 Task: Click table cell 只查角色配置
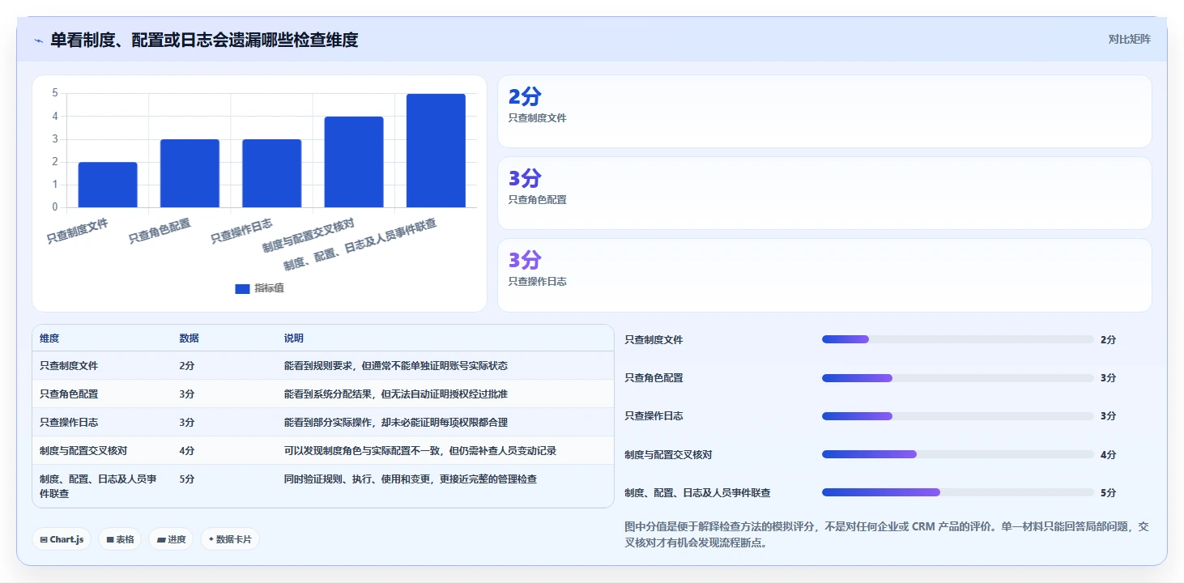(69, 394)
